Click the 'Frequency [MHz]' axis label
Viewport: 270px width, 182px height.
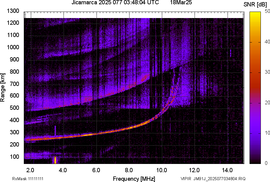[x=134, y=179]
